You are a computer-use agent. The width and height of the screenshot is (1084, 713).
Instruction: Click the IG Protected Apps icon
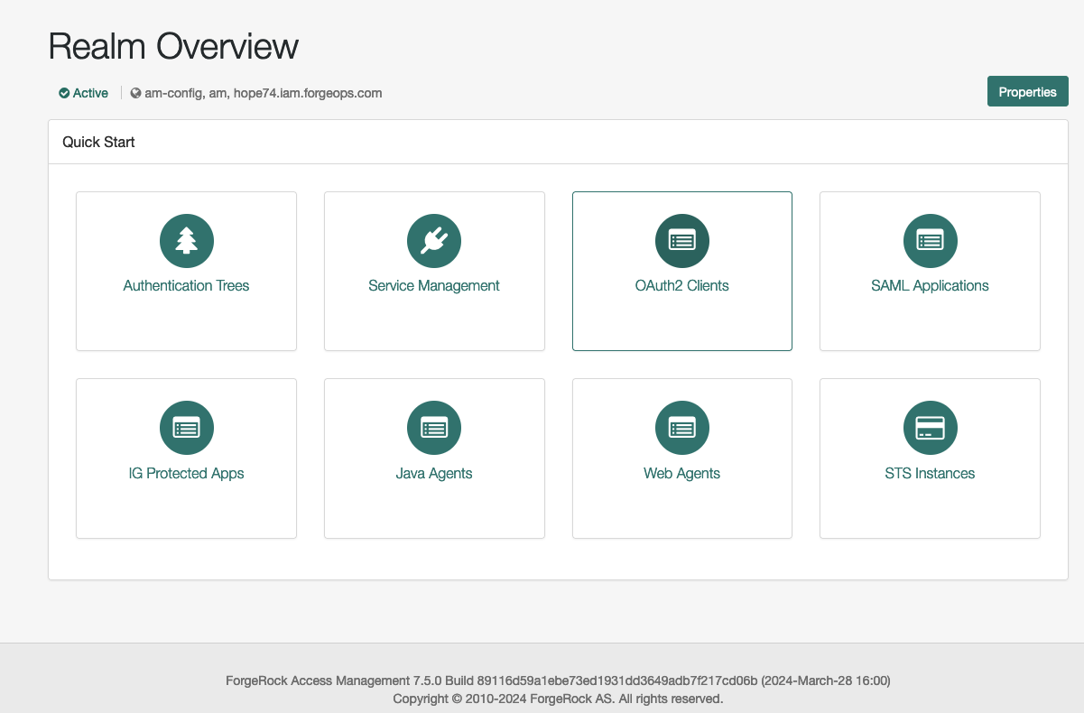point(186,429)
